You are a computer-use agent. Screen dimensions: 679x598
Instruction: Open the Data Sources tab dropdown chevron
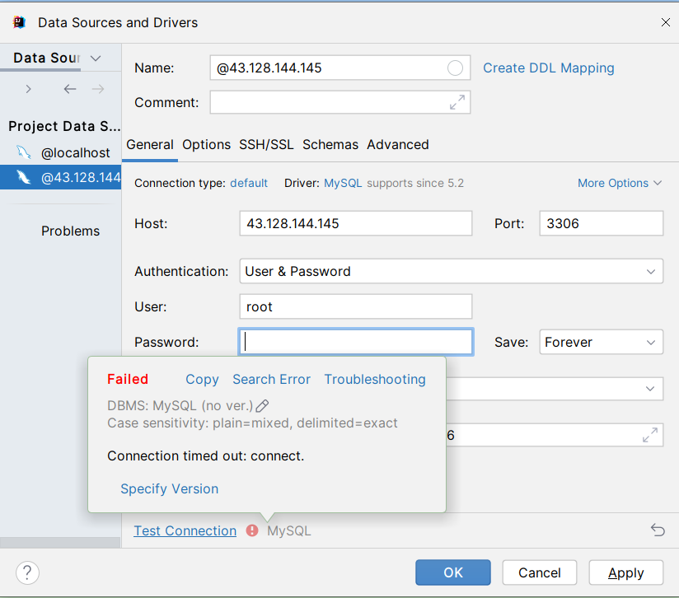(x=96, y=58)
